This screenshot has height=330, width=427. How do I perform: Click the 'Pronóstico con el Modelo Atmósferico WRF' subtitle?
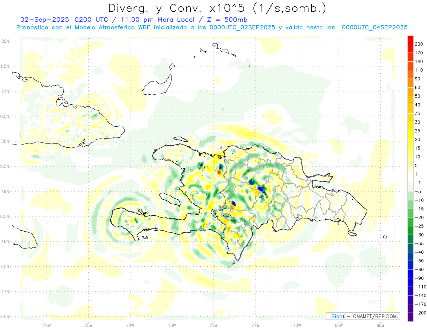(83, 27)
